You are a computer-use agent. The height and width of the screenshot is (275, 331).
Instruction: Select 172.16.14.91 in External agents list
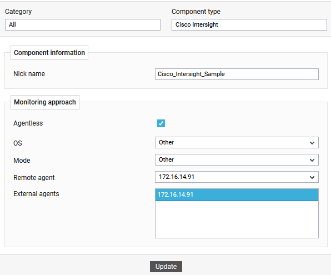point(237,195)
